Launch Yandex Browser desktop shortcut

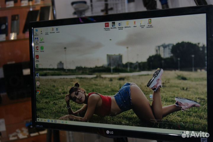(x=38, y=84)
